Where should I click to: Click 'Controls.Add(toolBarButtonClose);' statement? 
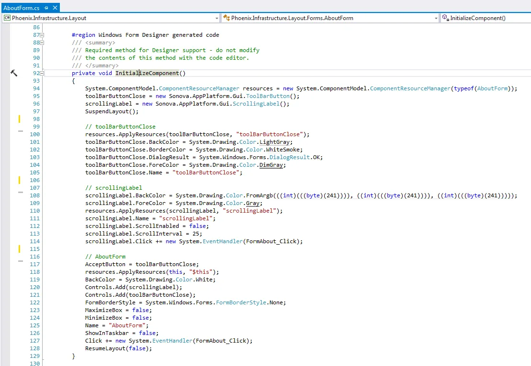click(140, 295)
